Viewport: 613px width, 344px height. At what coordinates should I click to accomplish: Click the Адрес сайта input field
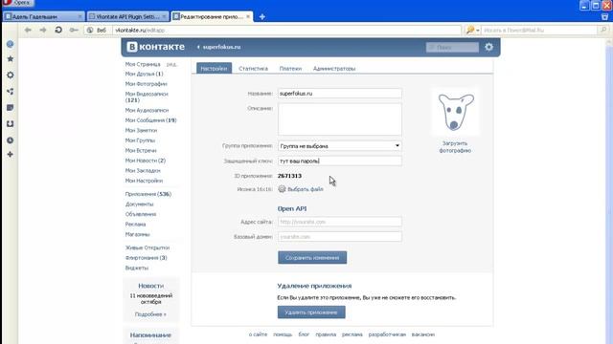click(340, 222)
